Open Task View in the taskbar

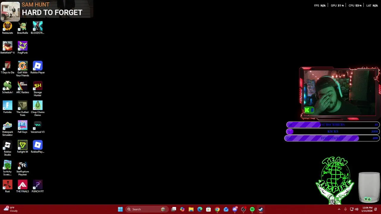[174, 209]
